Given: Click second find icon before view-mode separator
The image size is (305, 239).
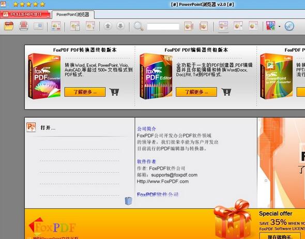Looking at the screenshot, I should pos(203,26).
